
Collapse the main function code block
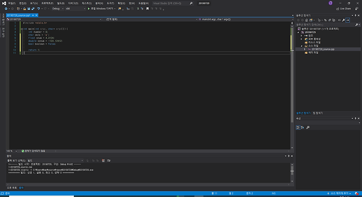click(22, 29)
